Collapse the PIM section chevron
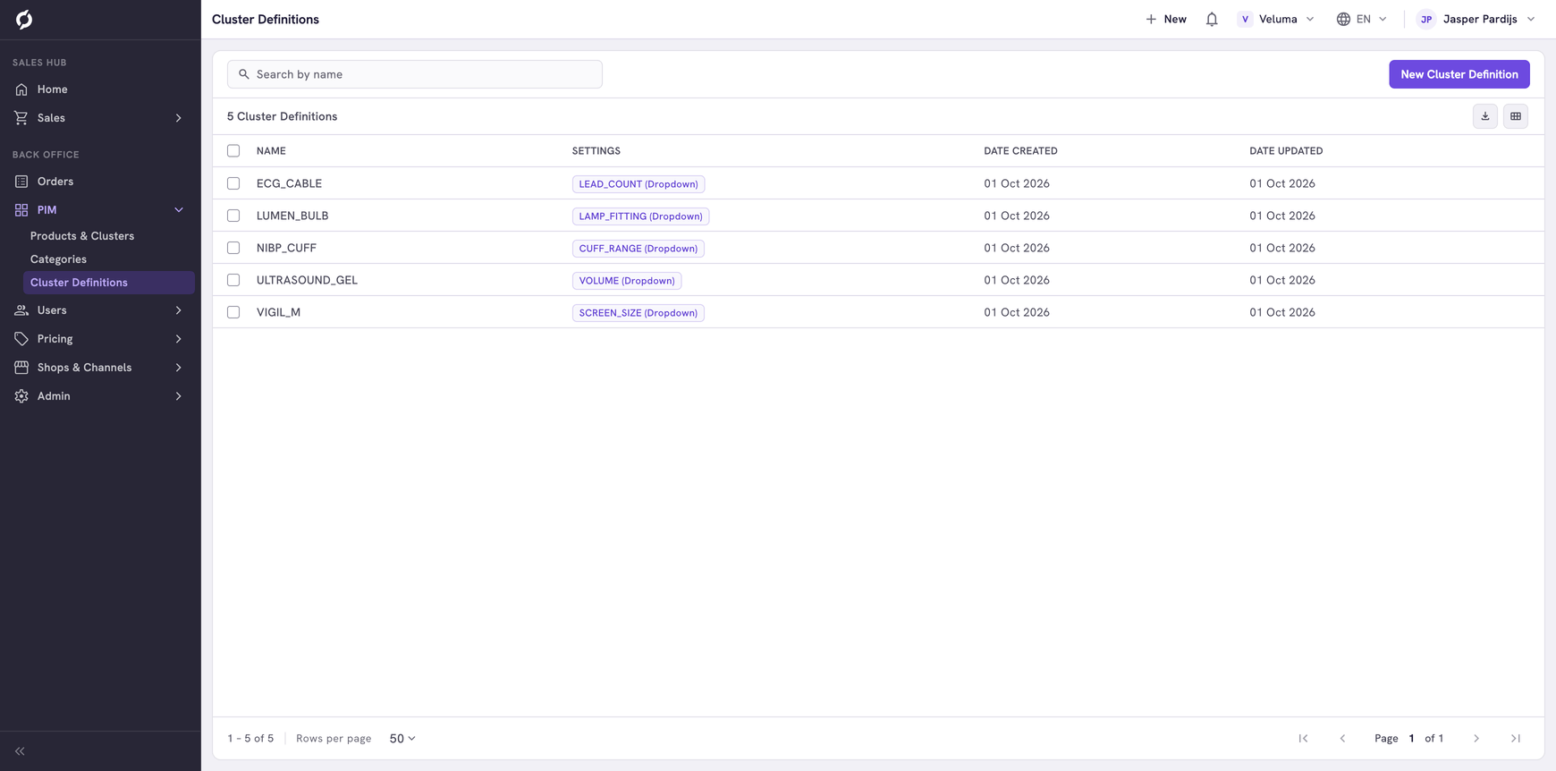The image size is (1556, 771). point(179,210)
